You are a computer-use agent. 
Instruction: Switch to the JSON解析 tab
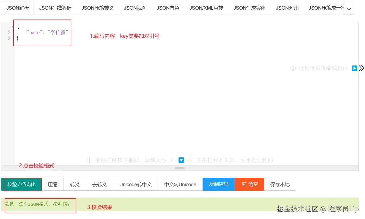18,8
